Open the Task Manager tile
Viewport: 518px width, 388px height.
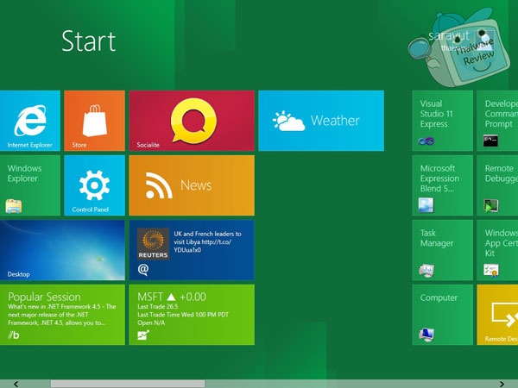coord(442,250)
